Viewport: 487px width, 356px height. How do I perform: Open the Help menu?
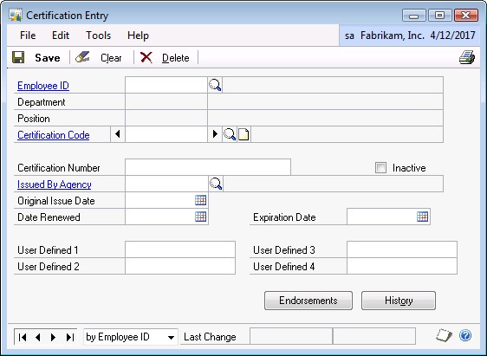point(138,36)
